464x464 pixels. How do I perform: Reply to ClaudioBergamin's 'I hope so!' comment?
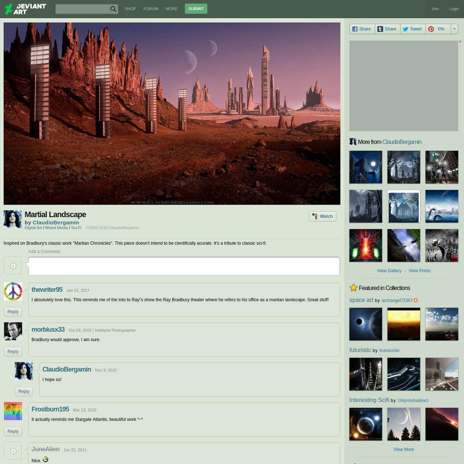point(24,392)
